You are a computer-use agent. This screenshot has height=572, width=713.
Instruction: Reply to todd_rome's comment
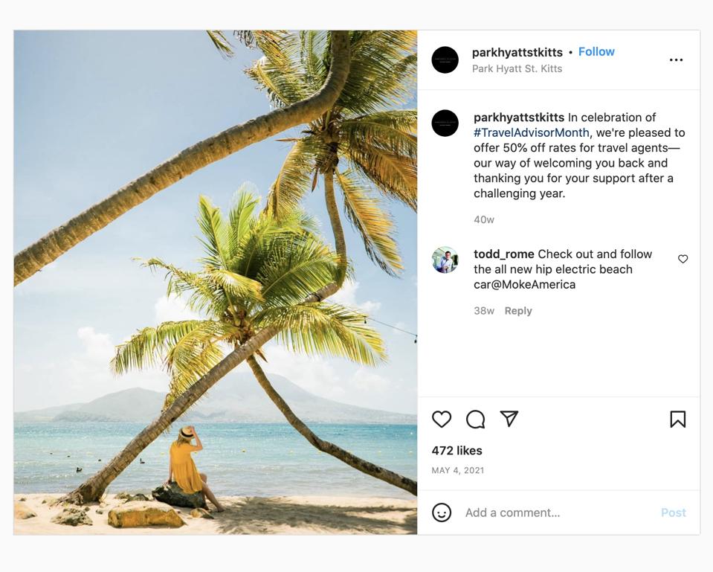pos(518,311)
